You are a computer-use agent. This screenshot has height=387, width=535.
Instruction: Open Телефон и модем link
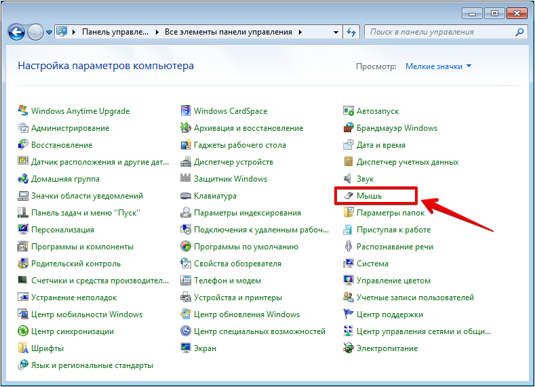click(x=227, y=281)
